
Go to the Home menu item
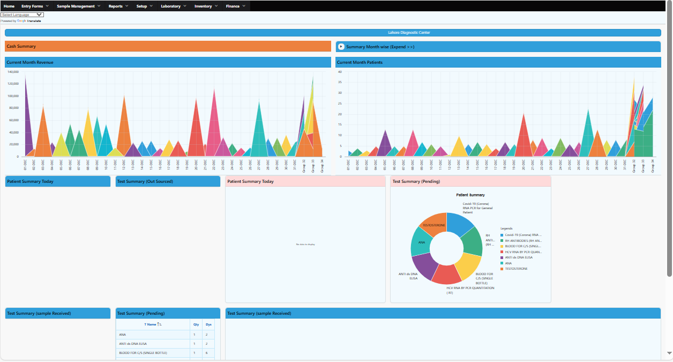9,6
